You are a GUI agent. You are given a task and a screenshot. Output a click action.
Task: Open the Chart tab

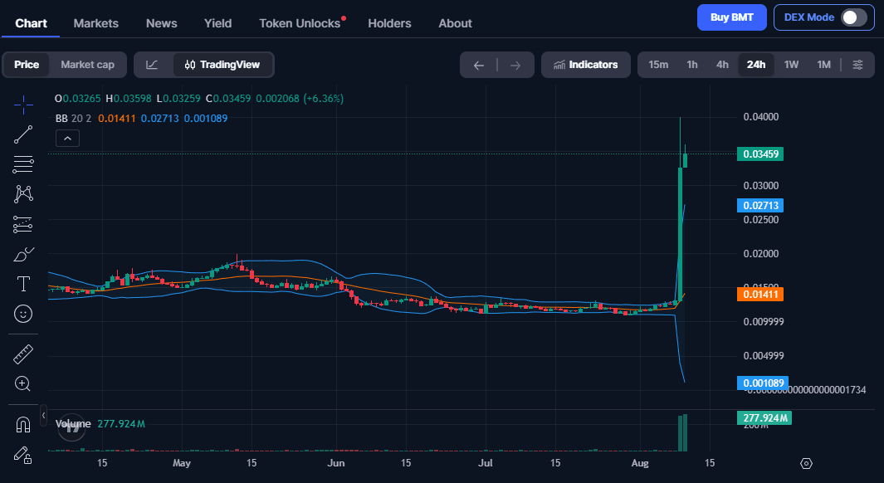pyautogui.click(x=31, y=23)
